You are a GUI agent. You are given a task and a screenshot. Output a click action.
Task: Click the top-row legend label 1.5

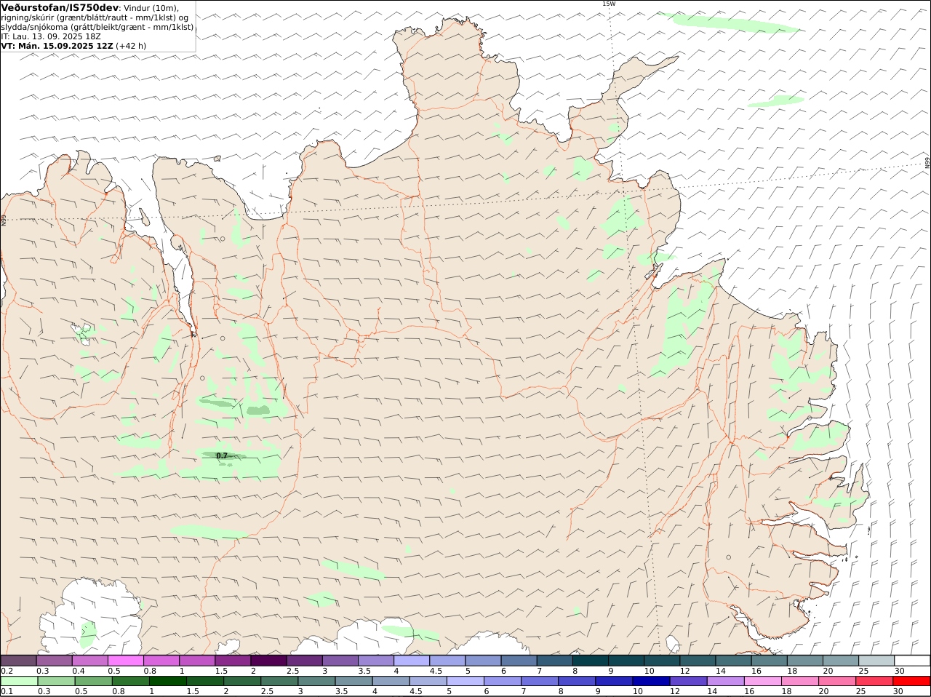click(x=221, y=671)
